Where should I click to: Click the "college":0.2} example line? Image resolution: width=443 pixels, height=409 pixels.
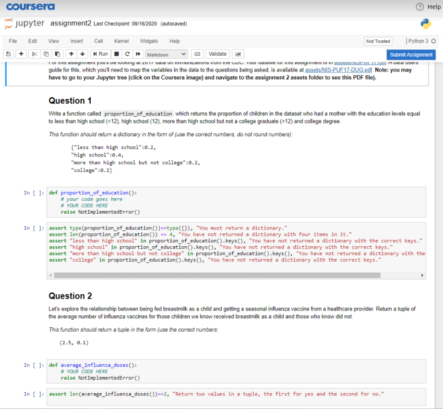(x=92, y=170)
